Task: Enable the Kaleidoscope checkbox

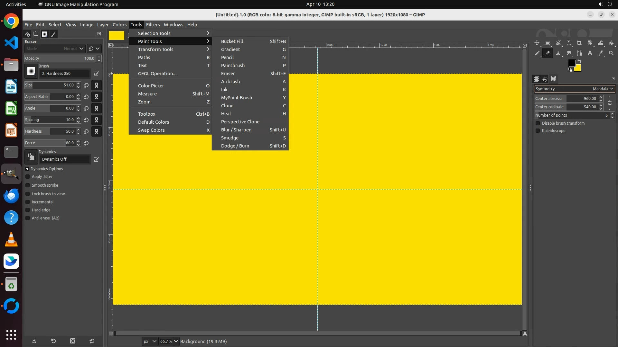Action: (x=538, y=131)
